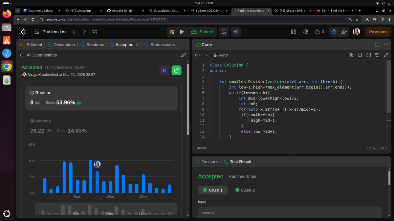Open the layout grid icon
Screen dimensions: 394x221
click(x=294, y=32)
